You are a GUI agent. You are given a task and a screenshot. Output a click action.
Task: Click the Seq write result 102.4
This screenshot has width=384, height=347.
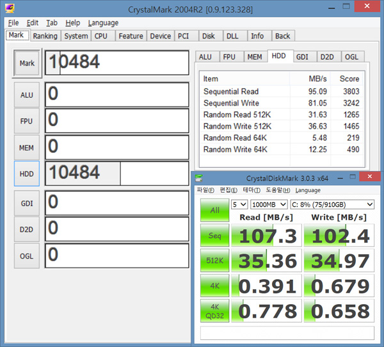pos(339,236)
